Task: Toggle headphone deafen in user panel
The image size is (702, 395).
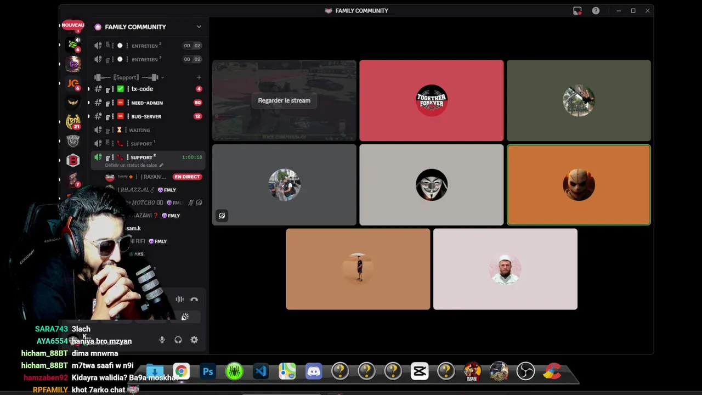Action: (178, 340)
